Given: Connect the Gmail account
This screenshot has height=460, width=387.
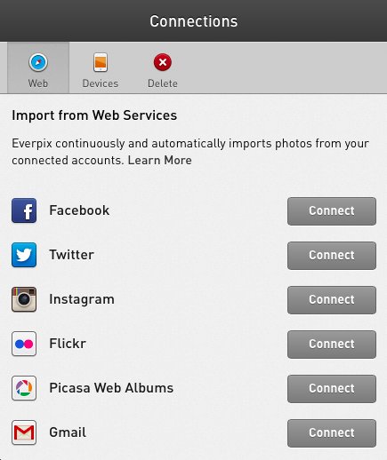Looking at the screenshot, I should click(x=332, y=433).
